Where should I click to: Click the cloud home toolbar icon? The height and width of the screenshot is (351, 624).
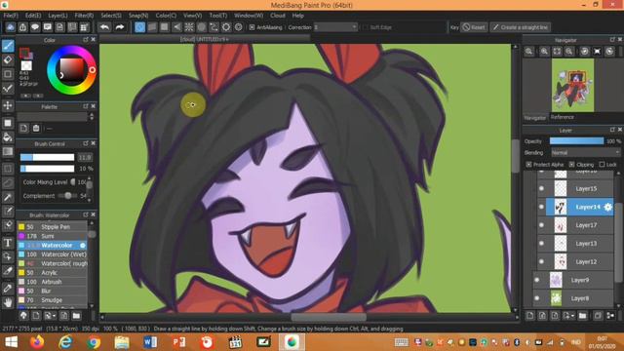point(11,27)
